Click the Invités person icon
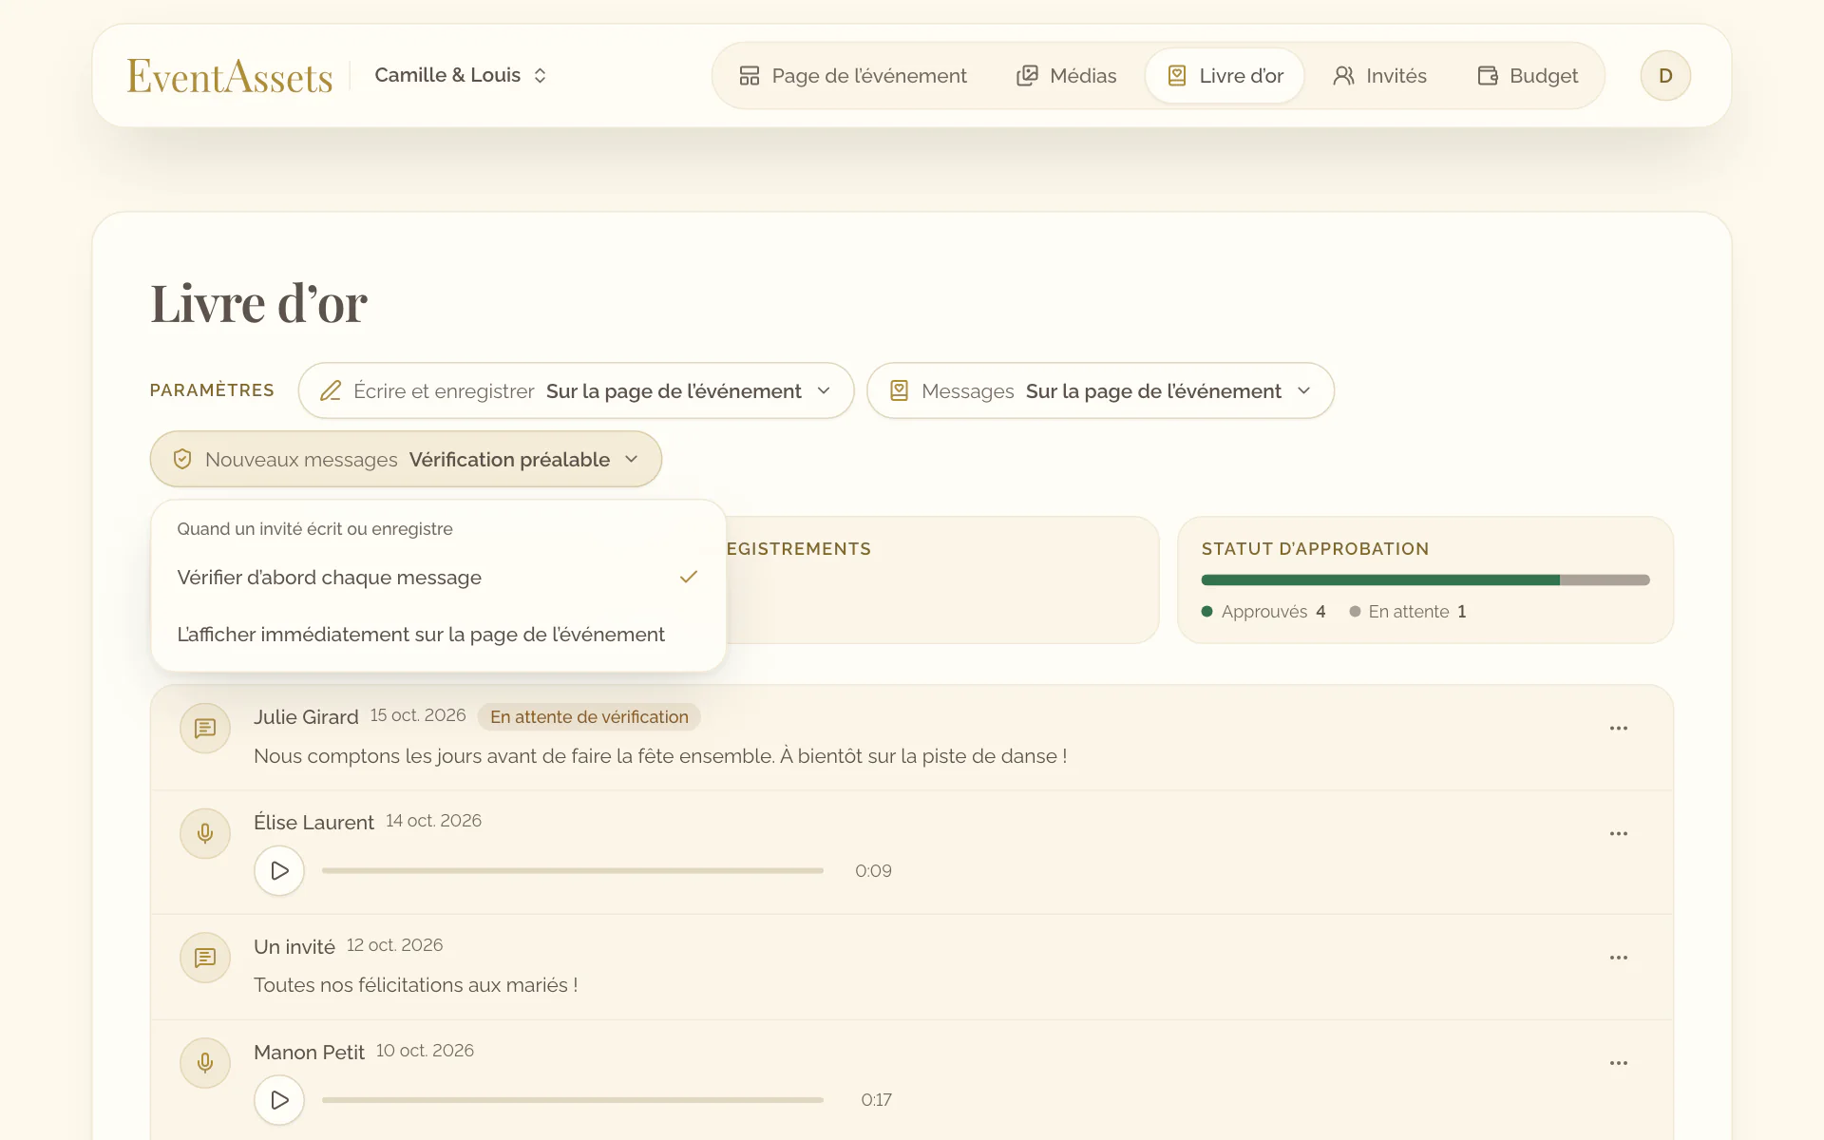The width and height of the screenshot is (1824, 1140). click(1343, 76)
